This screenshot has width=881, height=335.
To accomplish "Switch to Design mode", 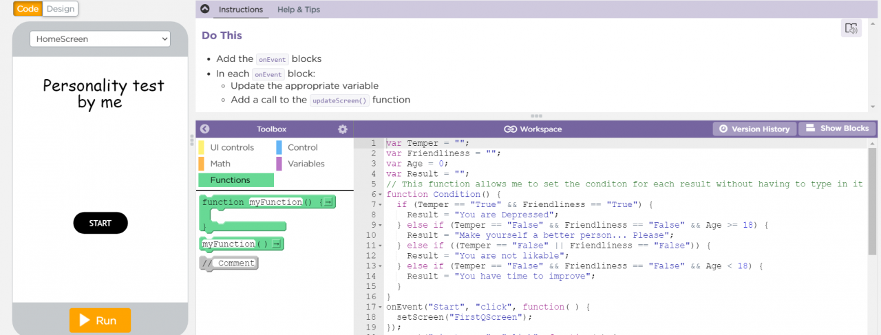I will coord(61,9).
